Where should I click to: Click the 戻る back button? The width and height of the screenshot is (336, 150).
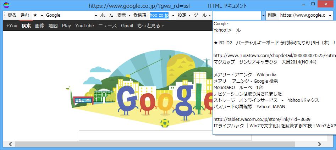pos(12,16)
